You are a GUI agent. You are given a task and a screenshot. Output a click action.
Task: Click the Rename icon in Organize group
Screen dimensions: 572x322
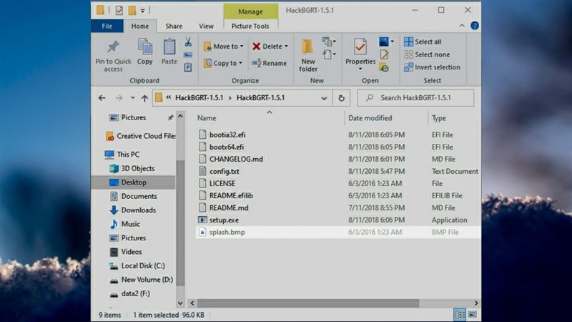[269, 63]
